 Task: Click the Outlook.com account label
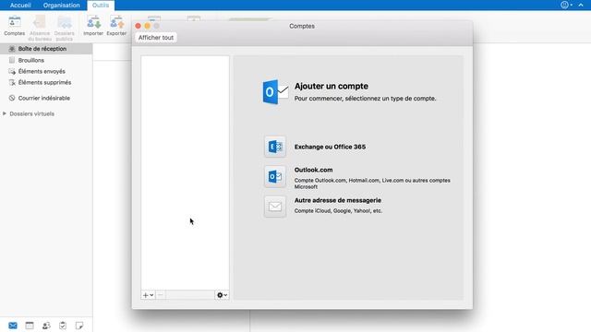[x=314, y=170]
